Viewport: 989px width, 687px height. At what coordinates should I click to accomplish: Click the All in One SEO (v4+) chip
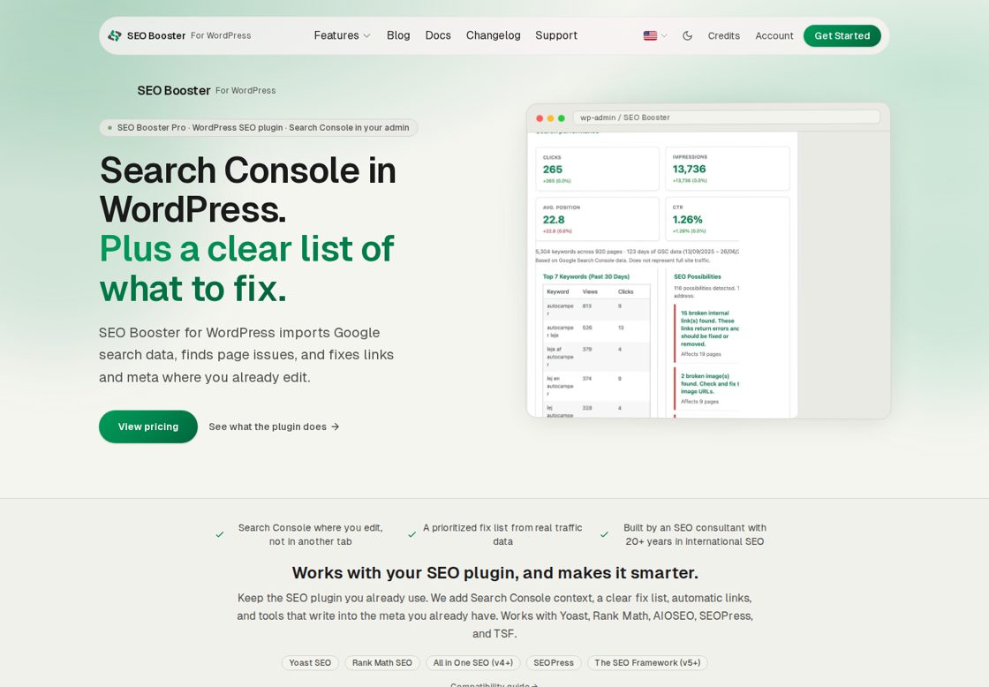coord(473,662)
